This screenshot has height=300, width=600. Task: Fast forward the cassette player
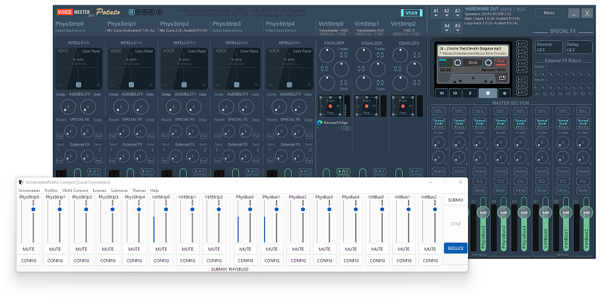[455, 94]
